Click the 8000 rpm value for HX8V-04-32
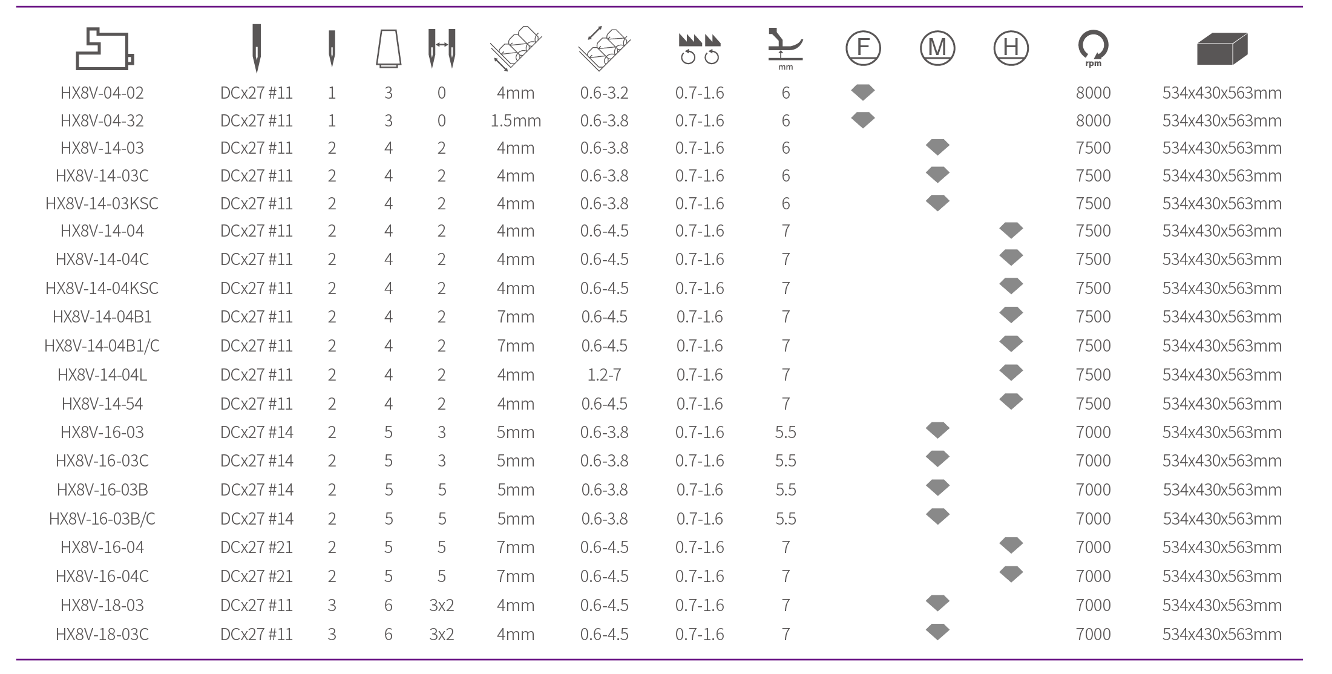Image resolution: width=1332 pixels, height=674 pixels. pos(1093,120)
